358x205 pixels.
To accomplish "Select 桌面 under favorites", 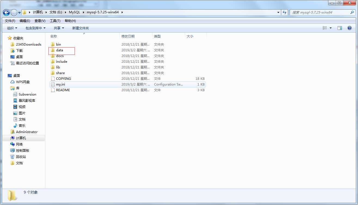I will (x=19, y=57).
